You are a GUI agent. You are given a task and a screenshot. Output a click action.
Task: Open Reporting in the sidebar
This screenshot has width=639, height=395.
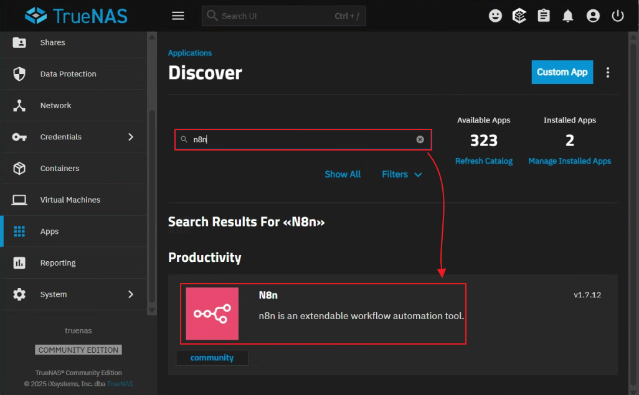pyautogui.click(x=73, y=263)
